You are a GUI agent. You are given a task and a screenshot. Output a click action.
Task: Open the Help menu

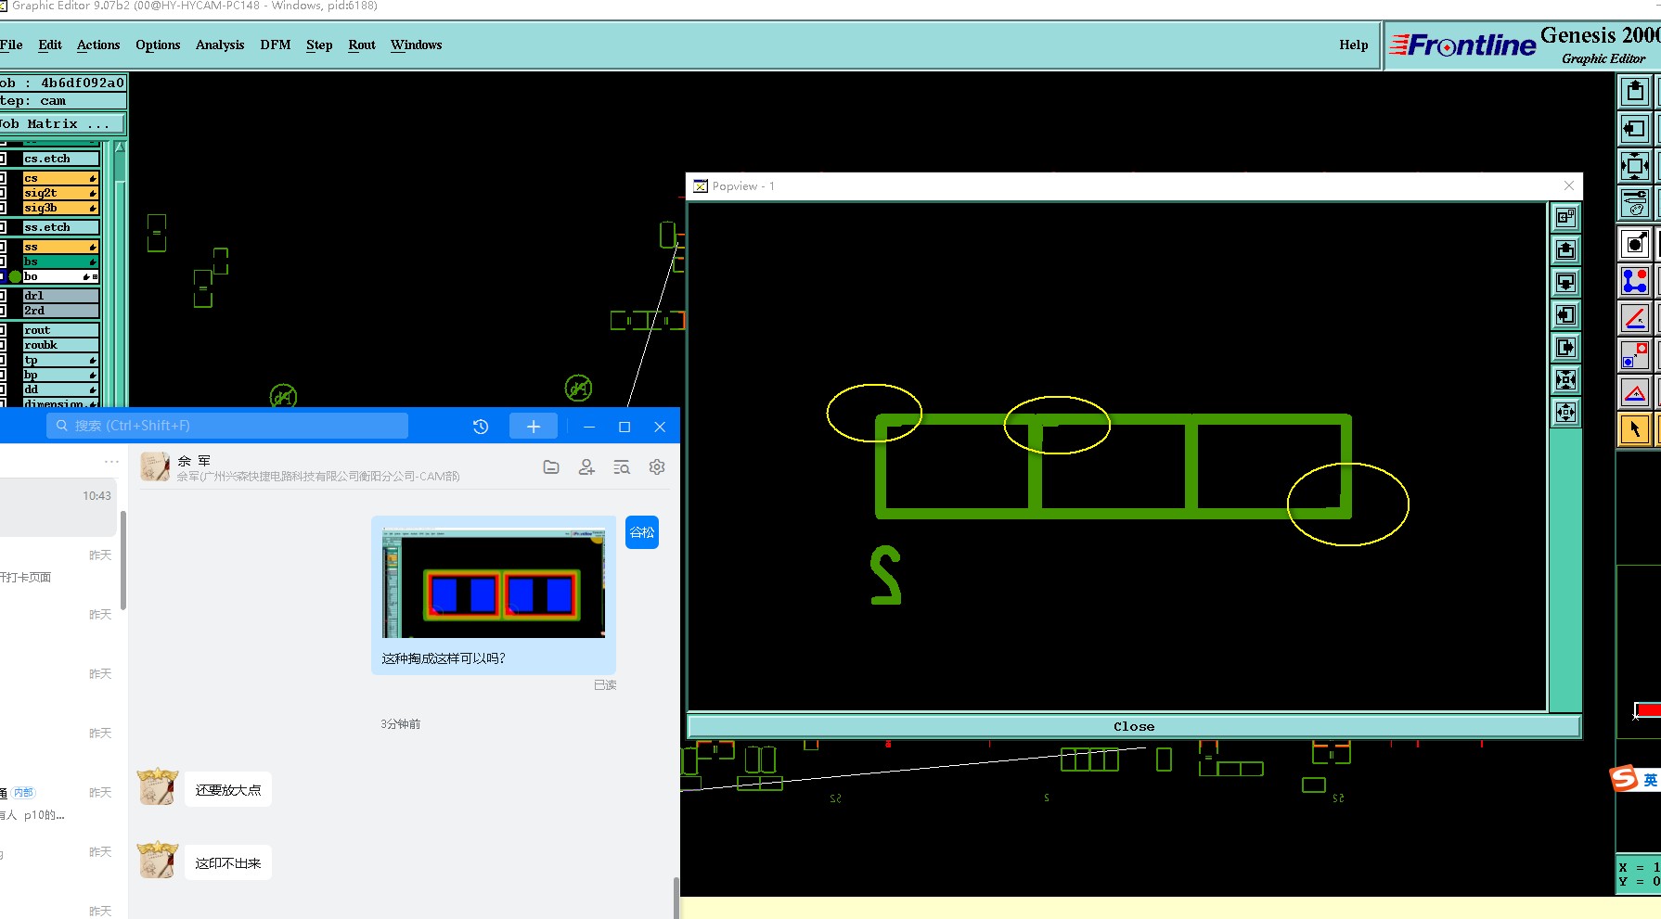tap(1354, 45)
